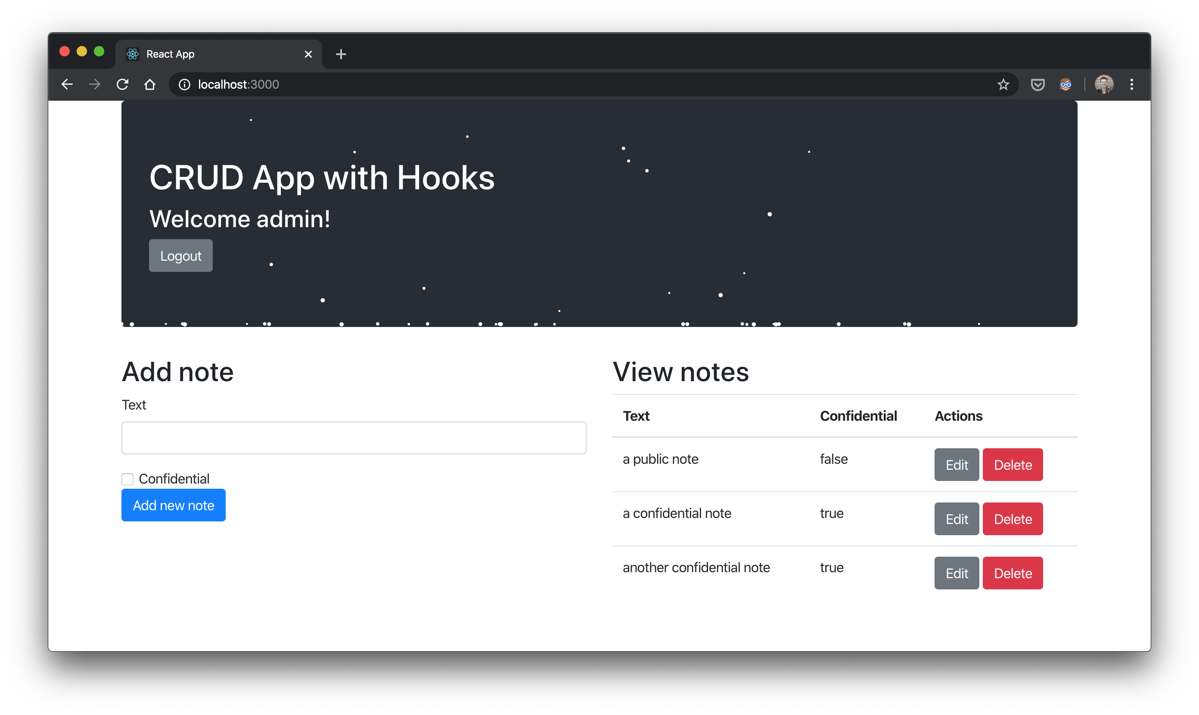Edit the 'a public note' row
The height and width of the screenshot is (715, 1199).
coord(957,465)
